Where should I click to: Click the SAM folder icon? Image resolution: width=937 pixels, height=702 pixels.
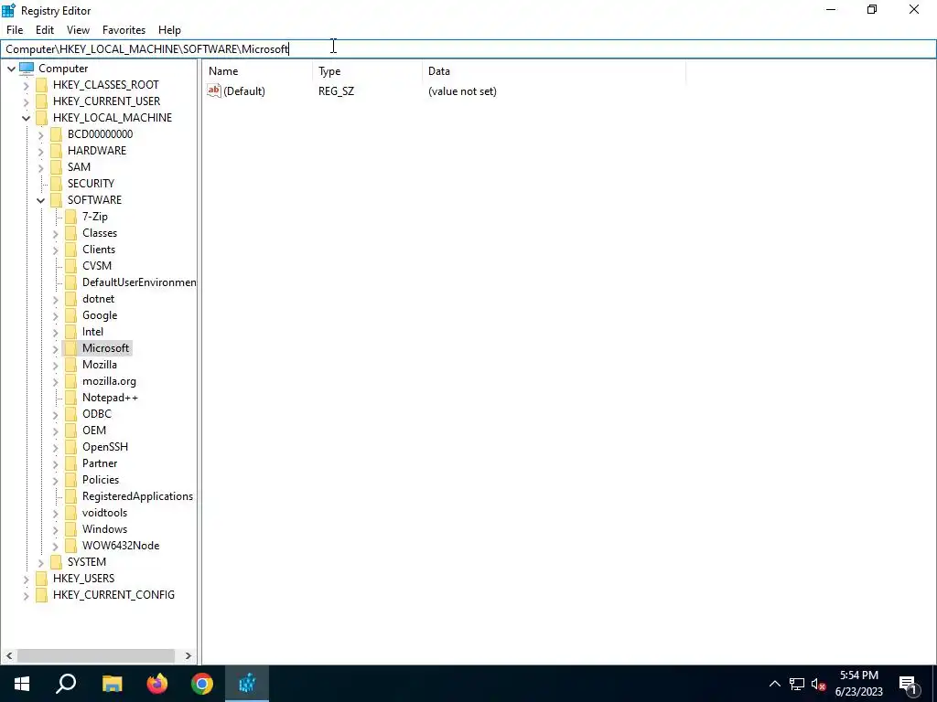(x=56, y=167)
